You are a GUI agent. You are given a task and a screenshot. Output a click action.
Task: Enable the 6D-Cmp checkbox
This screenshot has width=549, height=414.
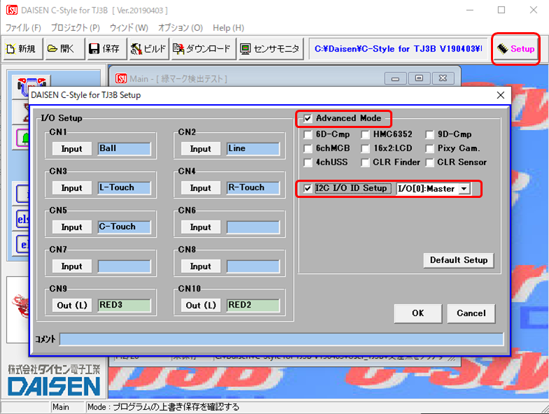pyautogui.click(x=308, y=134)
